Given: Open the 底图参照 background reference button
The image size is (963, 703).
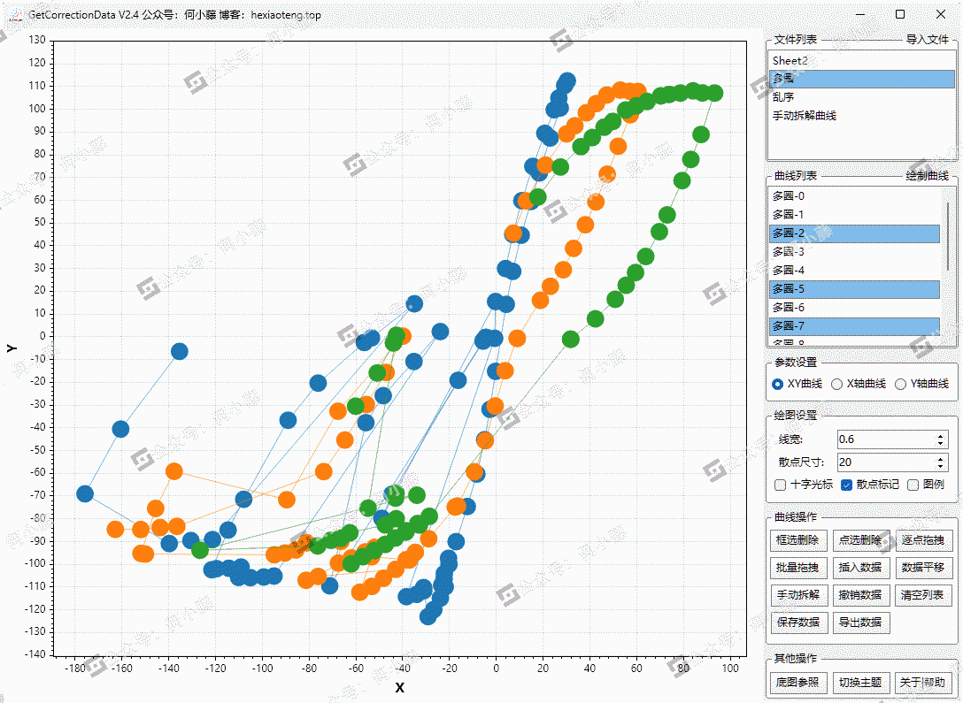Looking at the screenshot, I should pos(798,683).
